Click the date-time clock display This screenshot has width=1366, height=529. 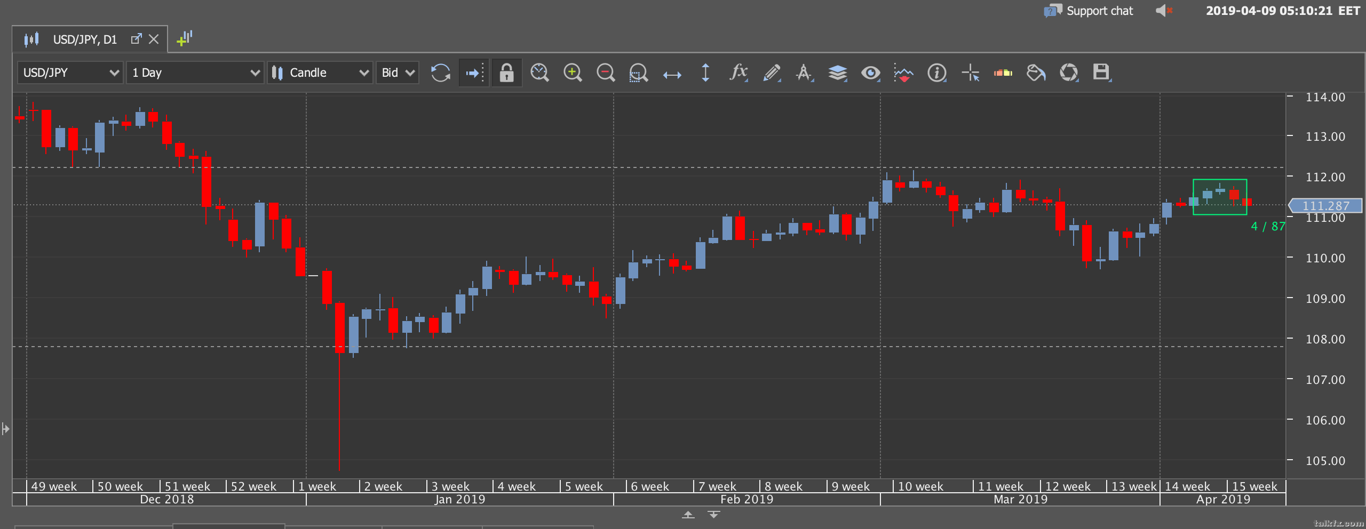(x=1283, y=11)
